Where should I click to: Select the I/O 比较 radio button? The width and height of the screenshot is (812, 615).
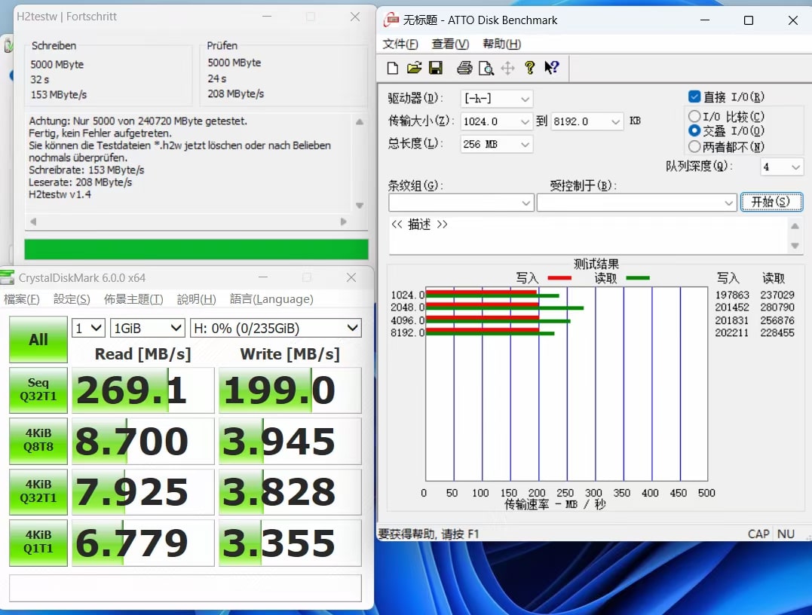click(694, 116)
